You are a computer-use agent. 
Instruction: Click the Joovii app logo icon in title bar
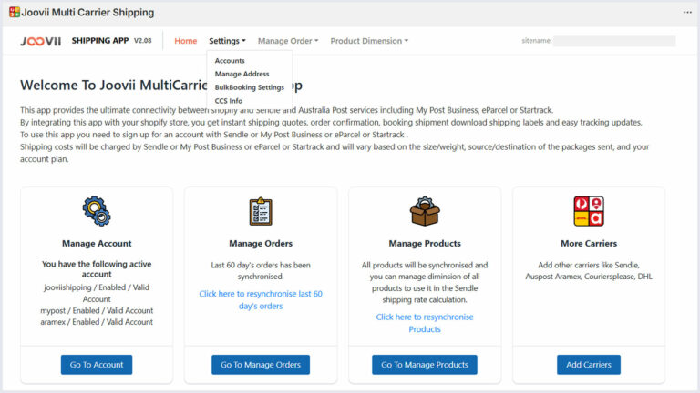(x=14, y=13)
